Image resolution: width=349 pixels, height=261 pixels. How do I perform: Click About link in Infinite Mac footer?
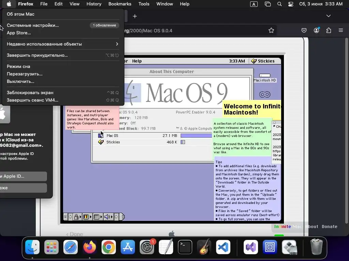pos(312,227)
